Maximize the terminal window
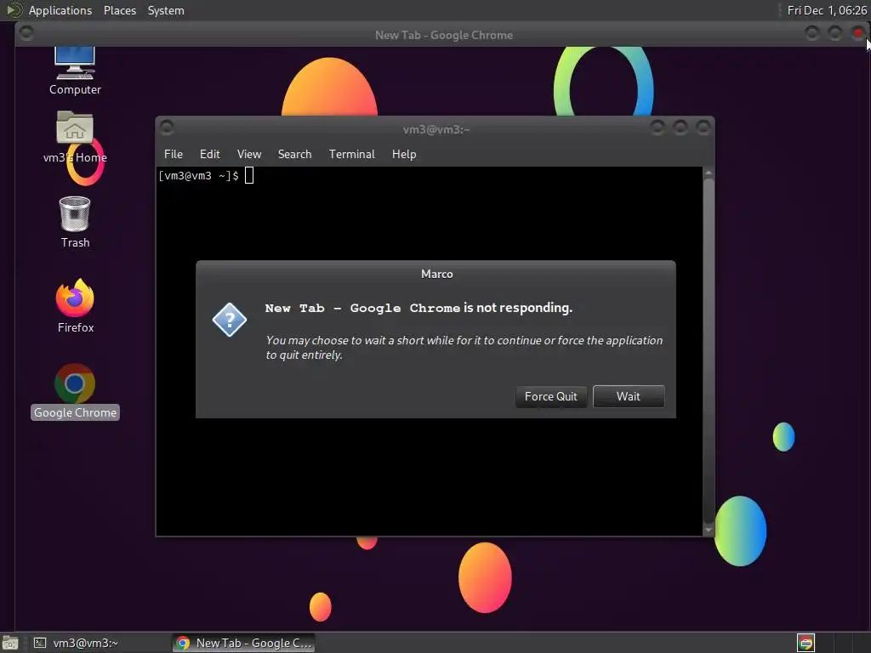Screen dimensions: 871x653 (x=680, y=128)
